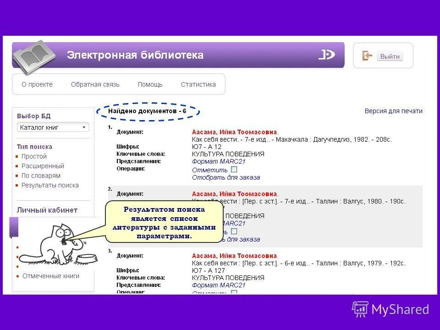Click the arrow icon on the purple header banner

tap(327, 55)
